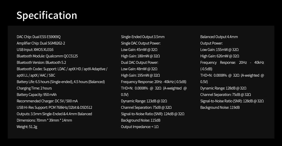Viewport: 282px width, 146px height.
Task: Click the Specification heading
Action: [x=47, y=16]
